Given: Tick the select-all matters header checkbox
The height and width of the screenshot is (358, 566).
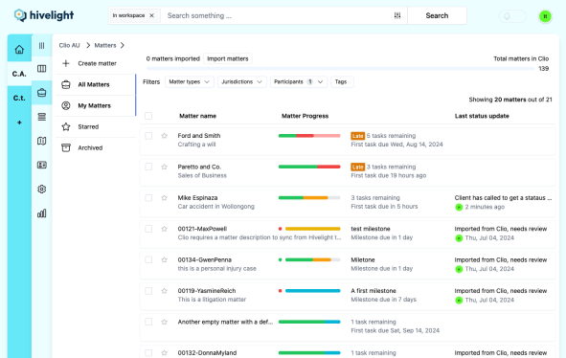Looking at the screenshot, I should [x=148, y=116].
